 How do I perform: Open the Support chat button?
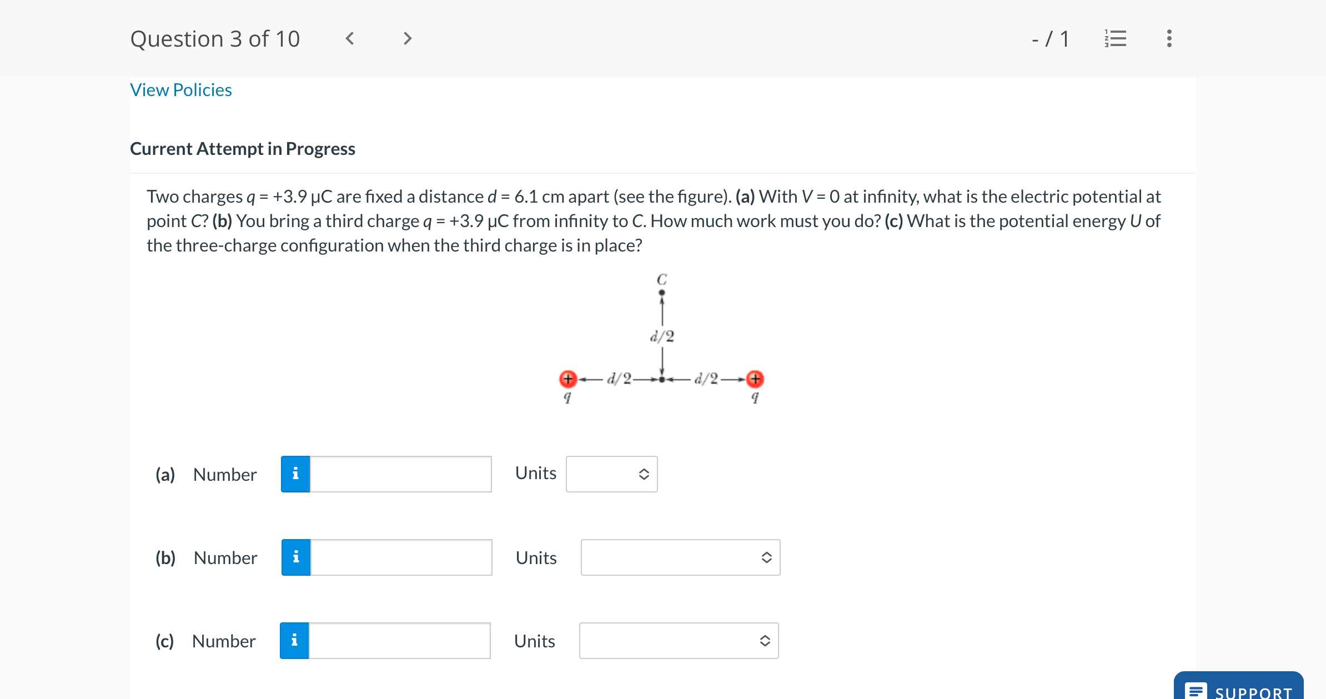click(x=1238, y=688)
